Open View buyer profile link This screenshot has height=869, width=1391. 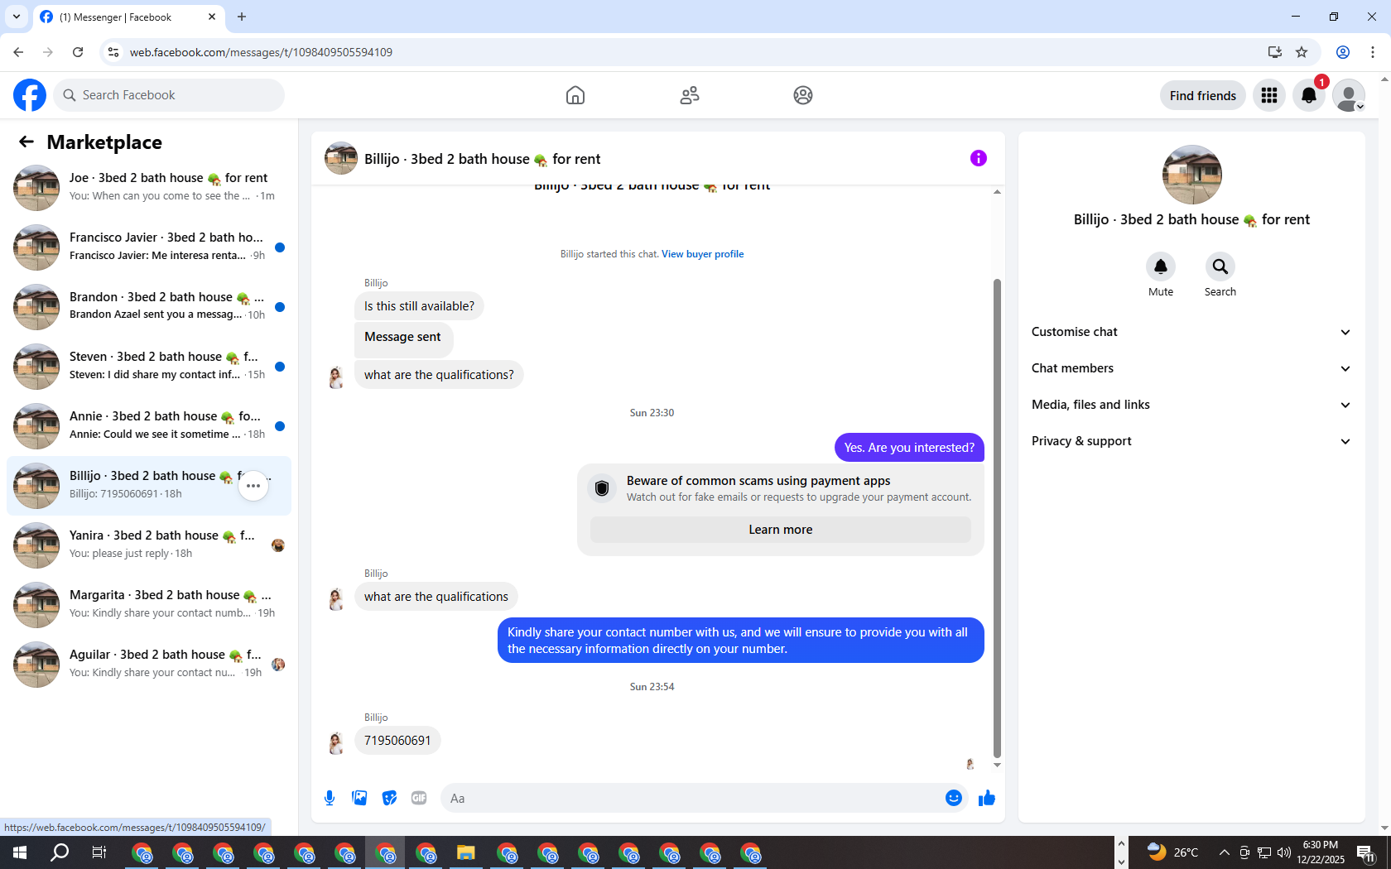click(x=702, y=254)
